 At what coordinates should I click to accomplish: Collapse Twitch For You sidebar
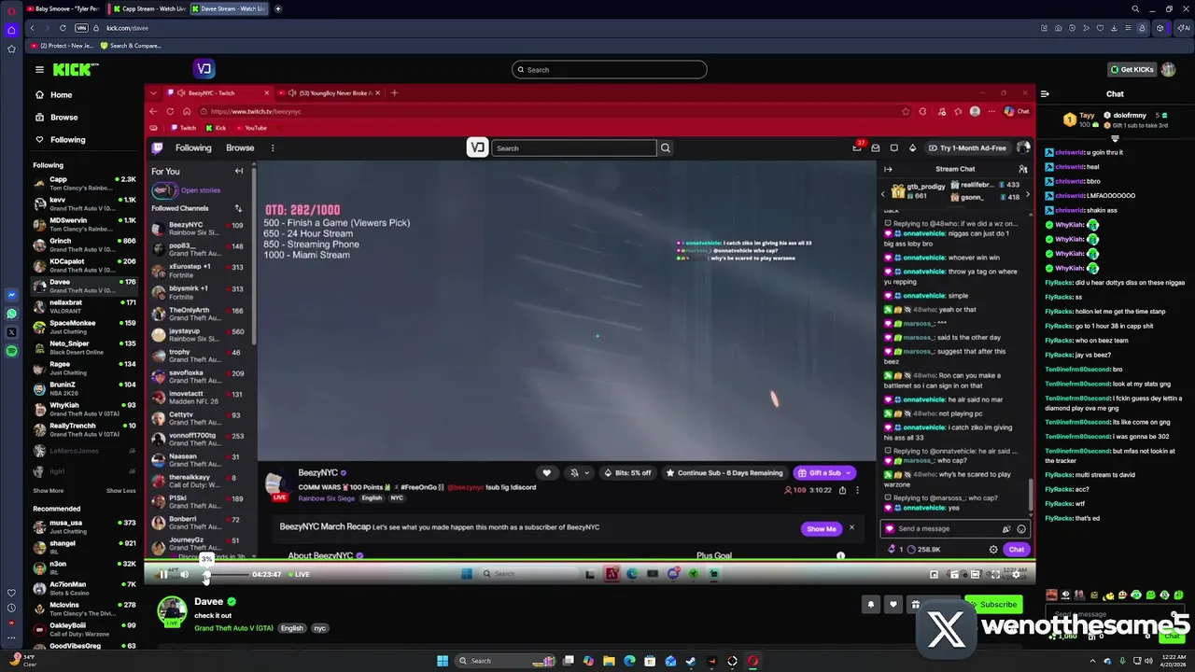point(238,171)
